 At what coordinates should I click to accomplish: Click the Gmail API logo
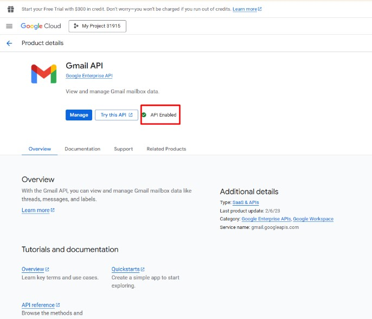44,74
